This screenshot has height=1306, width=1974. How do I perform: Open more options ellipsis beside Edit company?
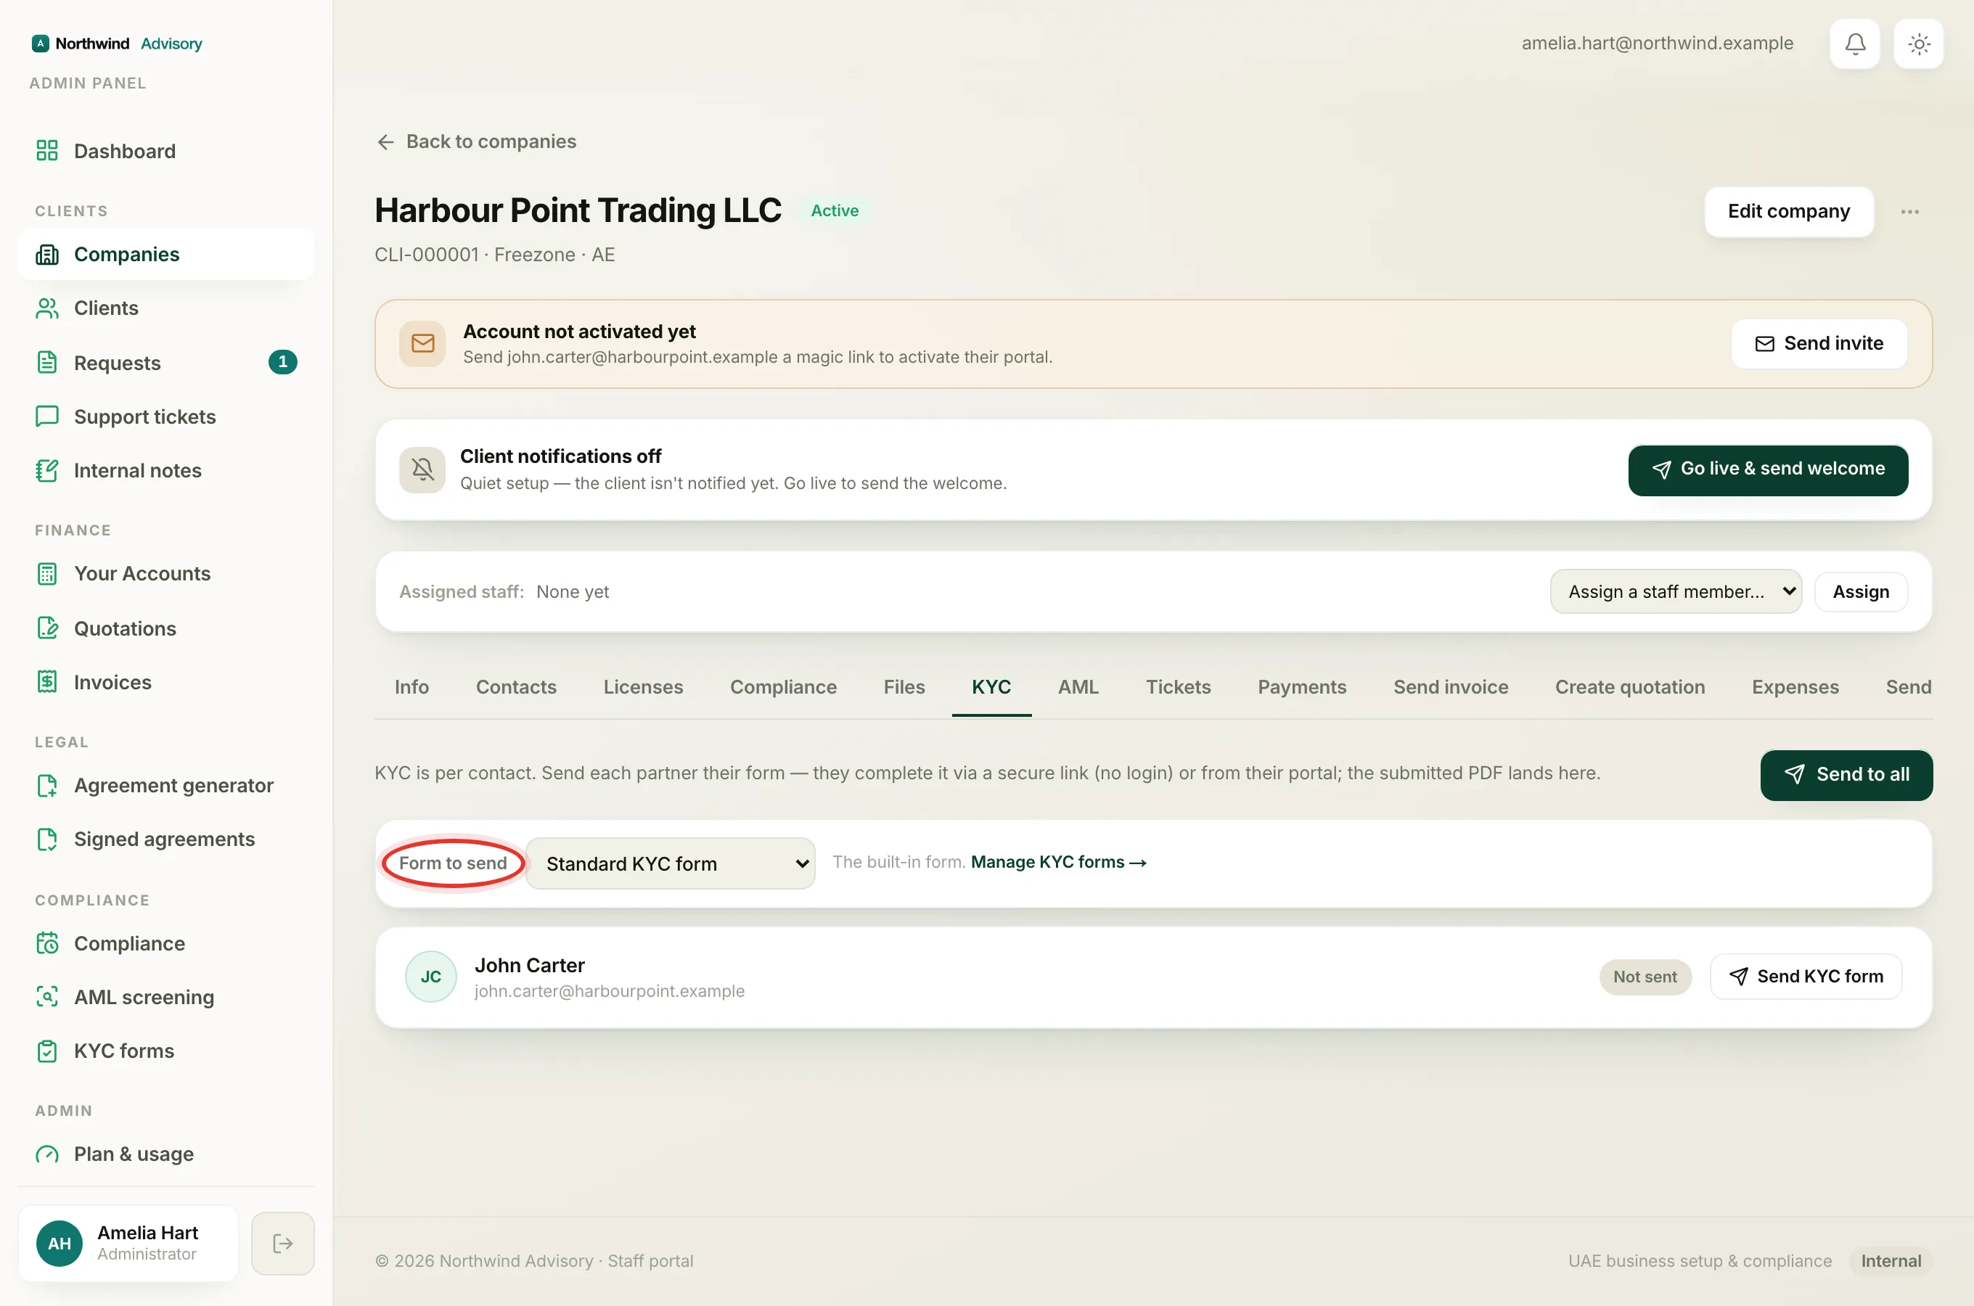pyautogui.click(x=1910, y=212)
